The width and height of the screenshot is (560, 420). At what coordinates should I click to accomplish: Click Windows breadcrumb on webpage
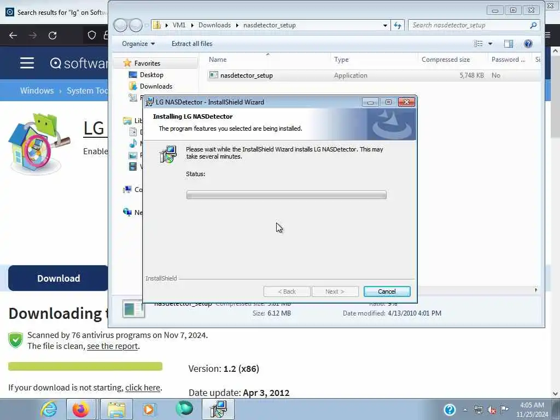pos(37,91)
